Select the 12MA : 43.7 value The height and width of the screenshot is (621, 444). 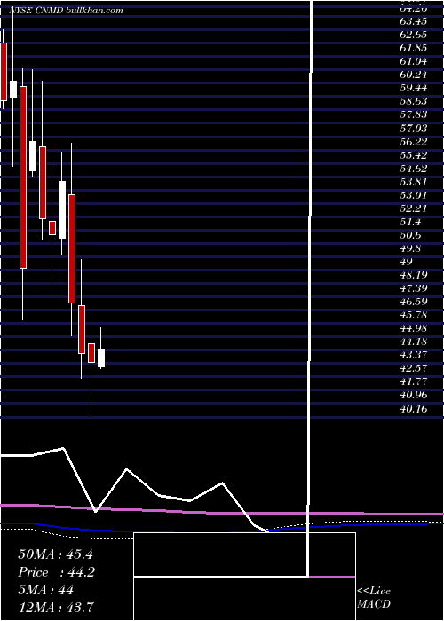(x=56, y=608)
